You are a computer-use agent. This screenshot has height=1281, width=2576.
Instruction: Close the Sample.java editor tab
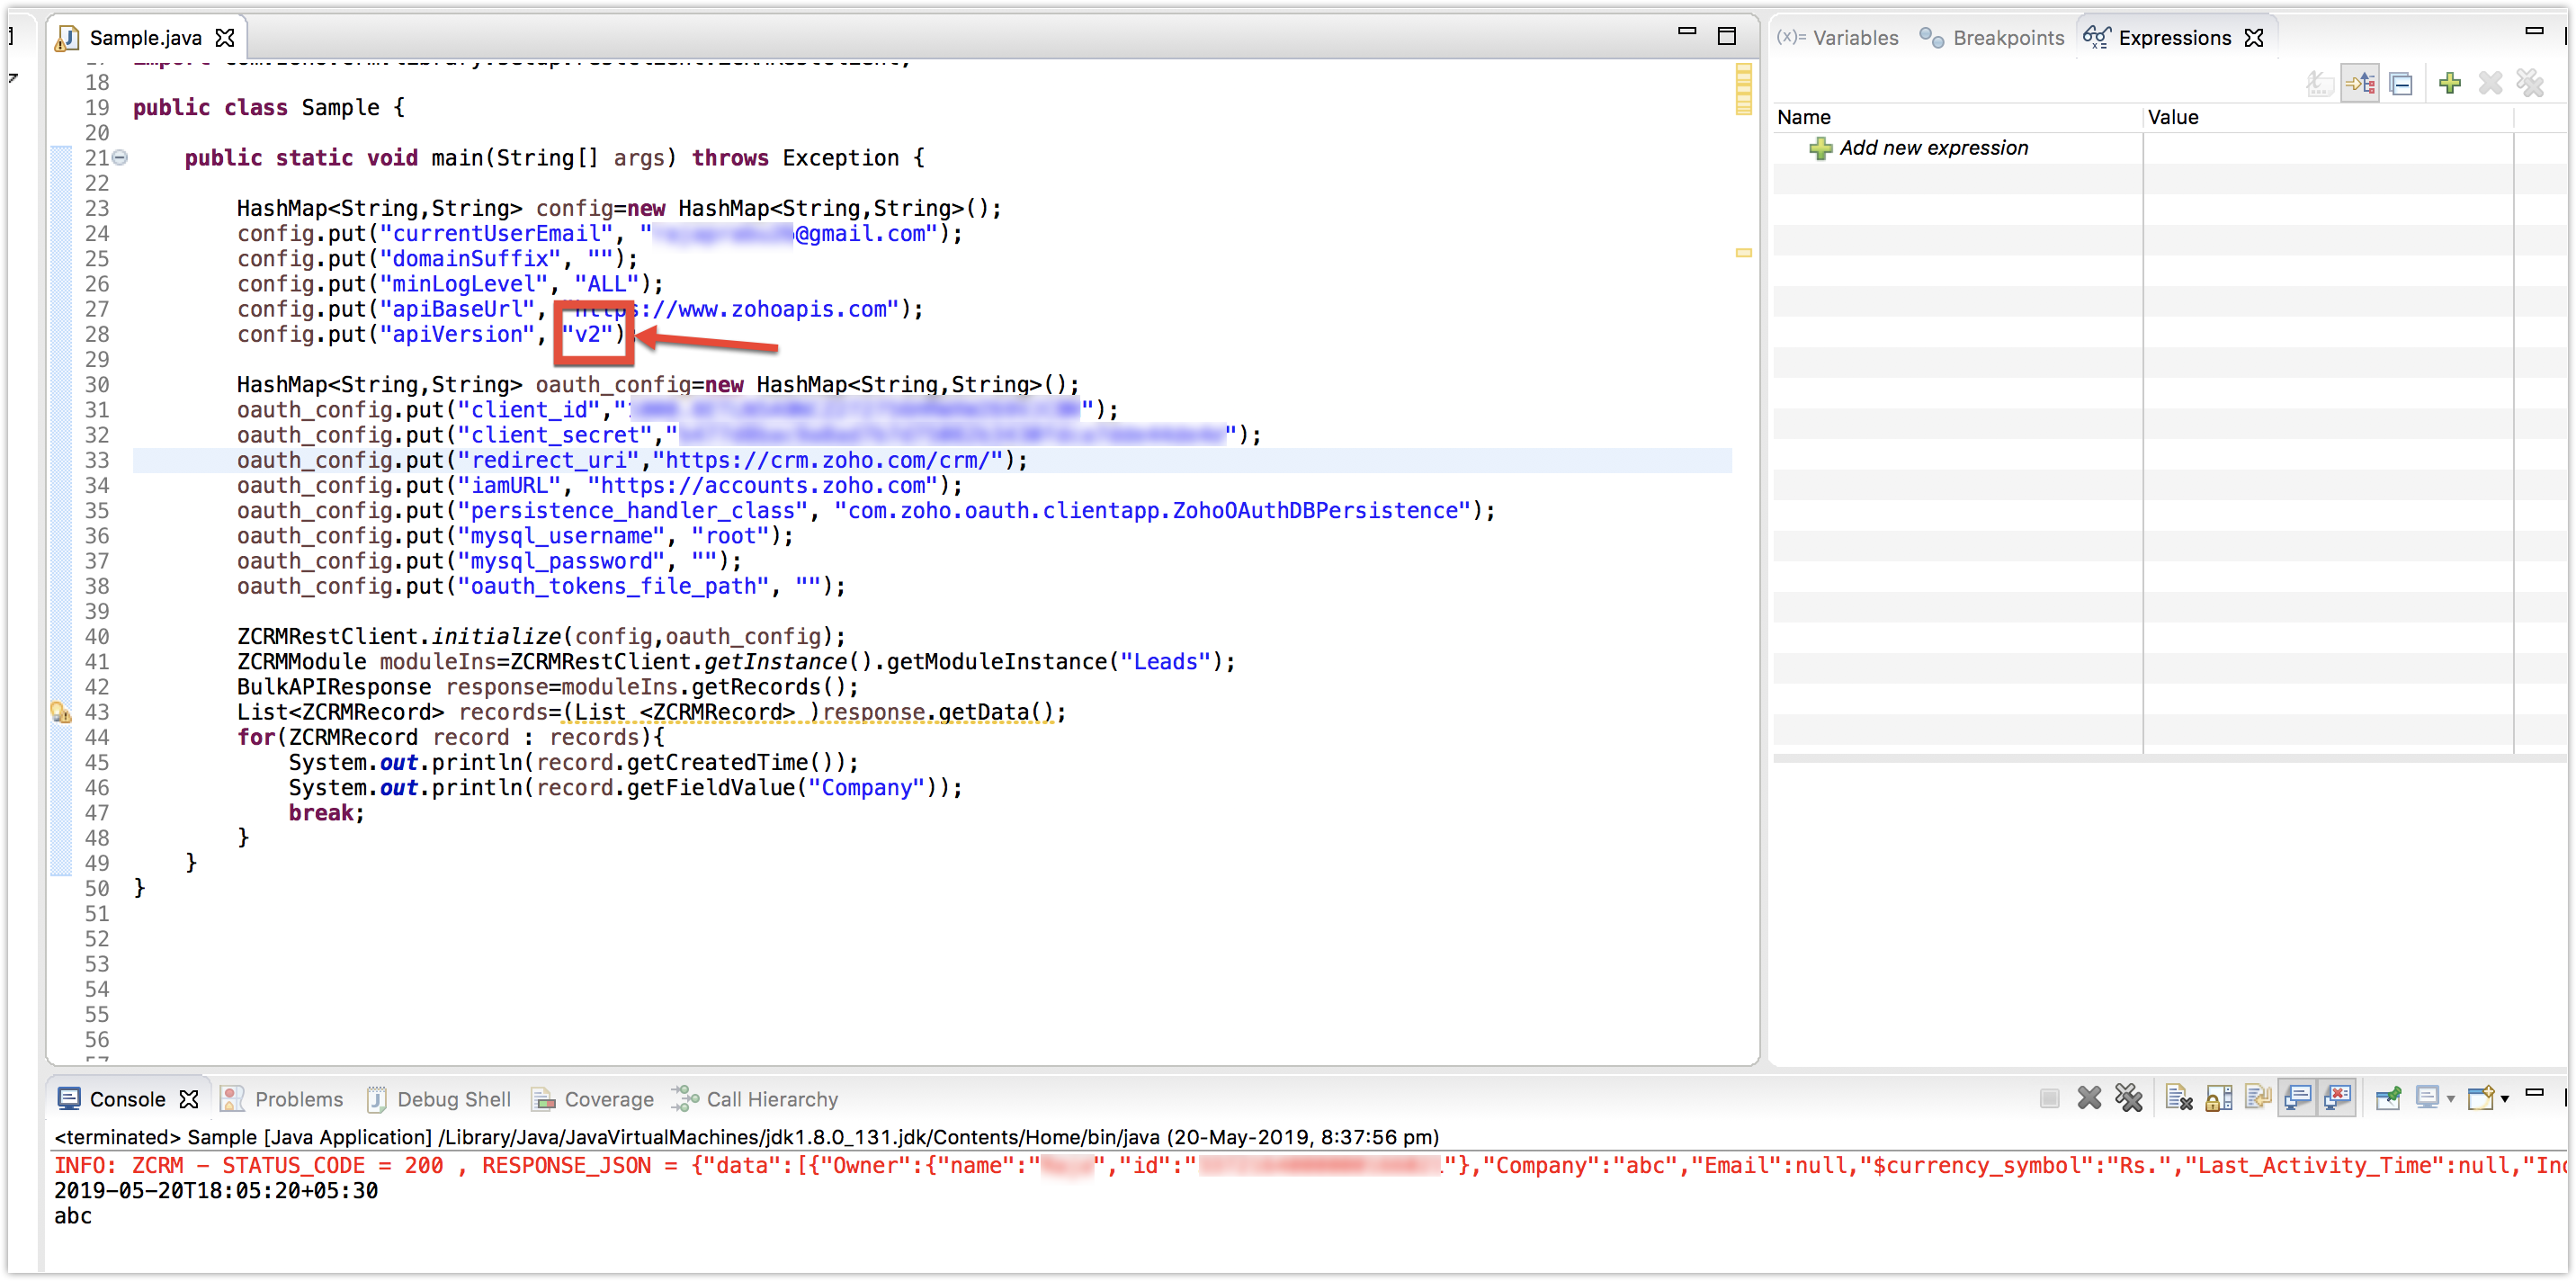click(x=225, y=38)
